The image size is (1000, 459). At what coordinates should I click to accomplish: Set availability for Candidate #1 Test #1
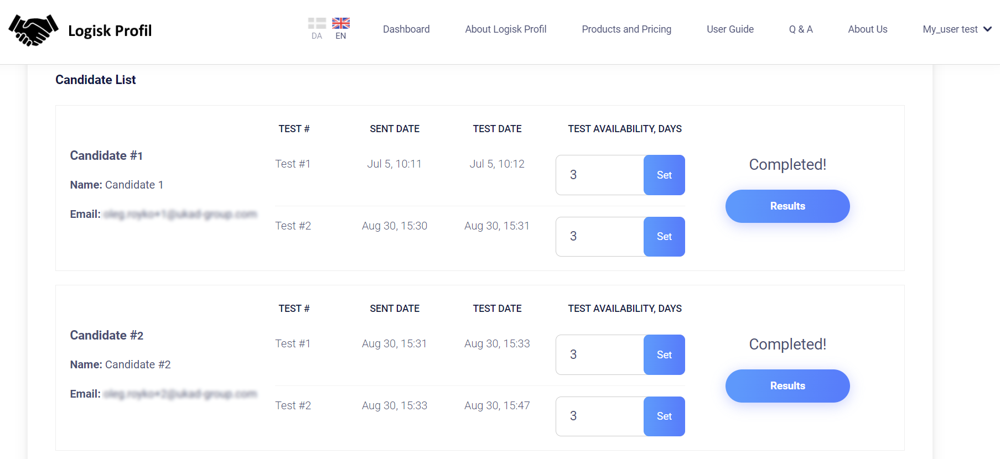(664, 175)
